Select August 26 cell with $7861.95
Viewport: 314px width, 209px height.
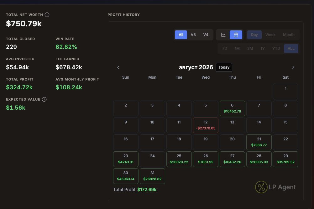pyautogui.click(x=206, y=159)
